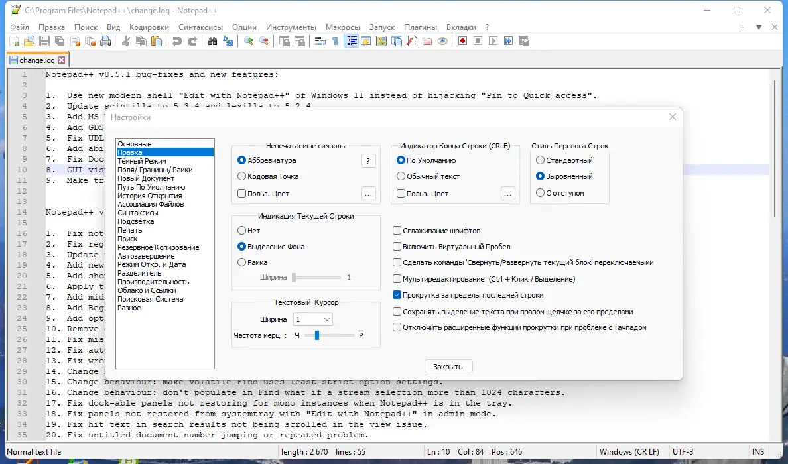Open the Кодировки menu

(x=149, y=27)
